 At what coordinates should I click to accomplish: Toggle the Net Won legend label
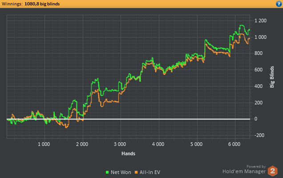click(121, 172)
